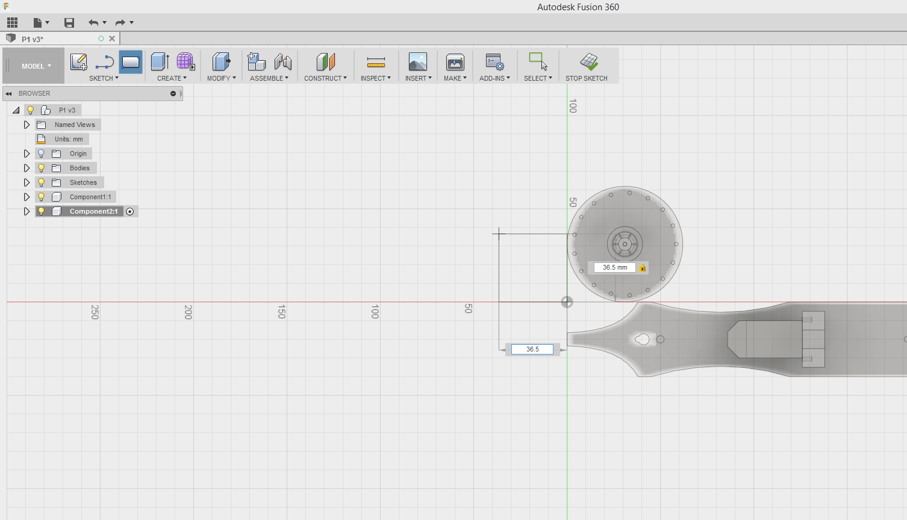The height and width of the screenshot is (520, 907).
Task: Expand the Sketches folder
Action: (26, 182)
